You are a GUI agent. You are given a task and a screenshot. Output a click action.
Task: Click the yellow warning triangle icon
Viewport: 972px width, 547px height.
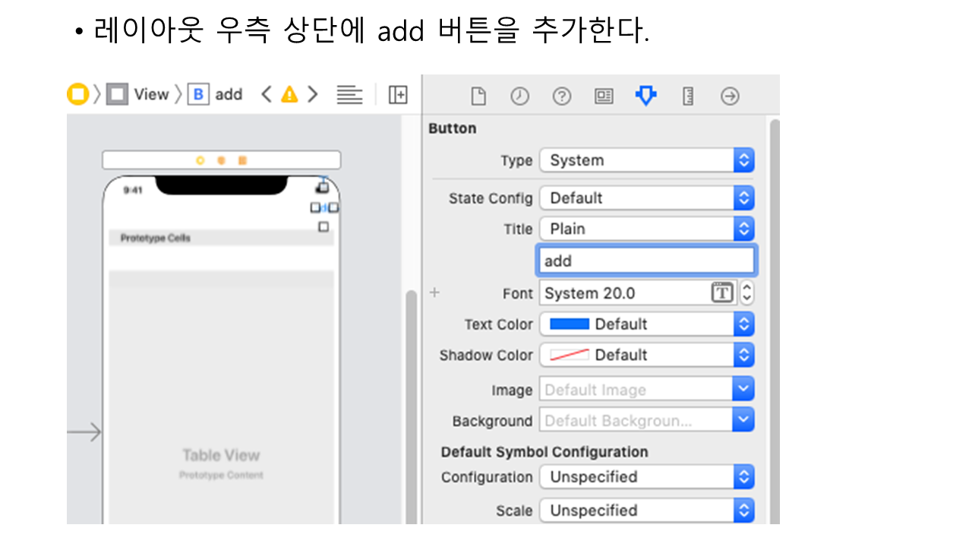[289, 95]
